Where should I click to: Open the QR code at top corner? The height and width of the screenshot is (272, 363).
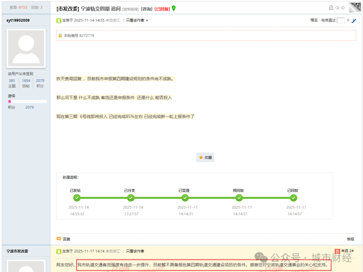click(x=355, y=7)
